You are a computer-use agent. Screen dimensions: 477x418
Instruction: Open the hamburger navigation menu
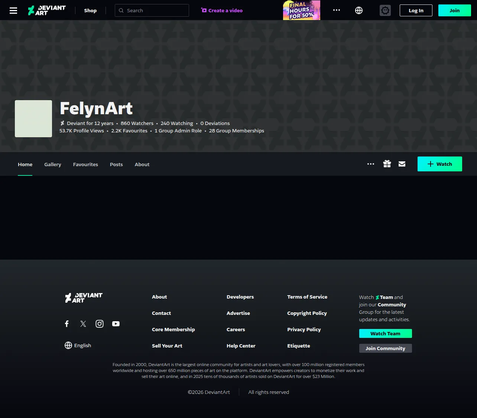tap(13, 10)
